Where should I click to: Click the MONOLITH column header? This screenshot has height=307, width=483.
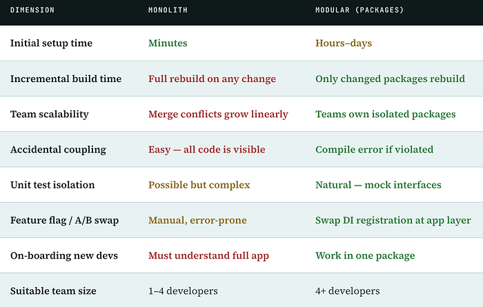pos(168,10)
